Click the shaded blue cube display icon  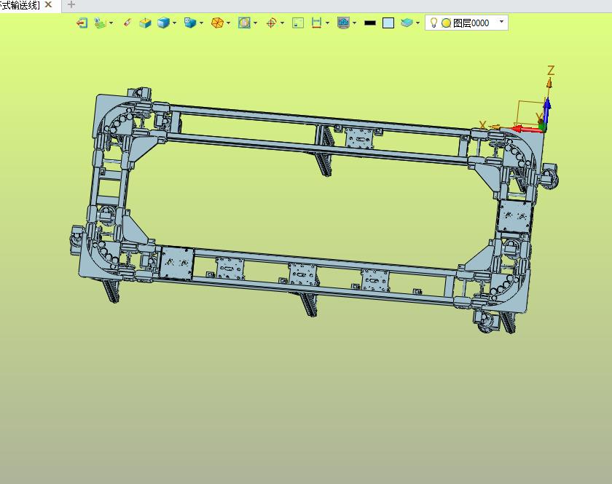click(163, 23)
